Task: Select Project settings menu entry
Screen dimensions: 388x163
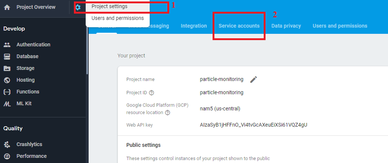Action: (110, 6)
